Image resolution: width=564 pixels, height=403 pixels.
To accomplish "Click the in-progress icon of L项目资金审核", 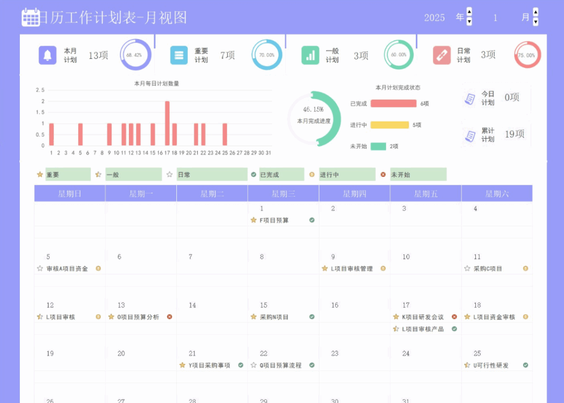I will [x=525, y=317].
